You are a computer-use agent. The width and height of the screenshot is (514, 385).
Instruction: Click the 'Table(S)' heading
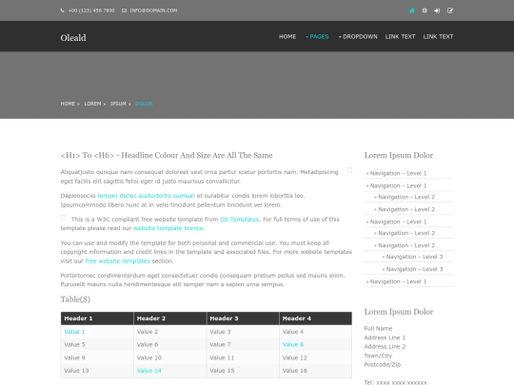(75, 299)
